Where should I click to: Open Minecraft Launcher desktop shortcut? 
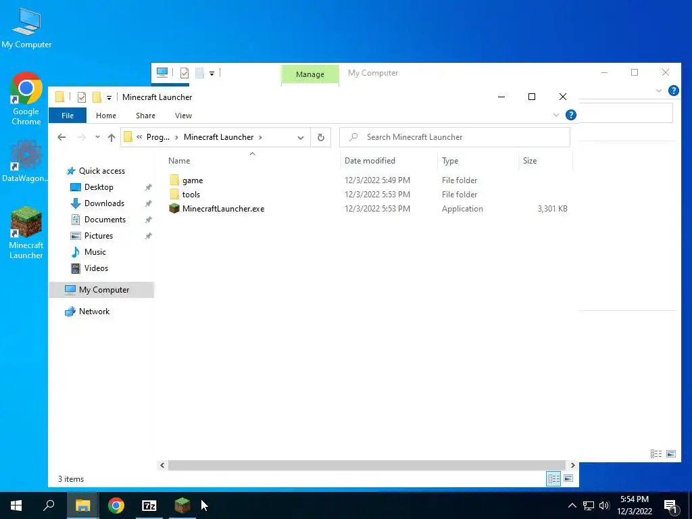point(26,232)
